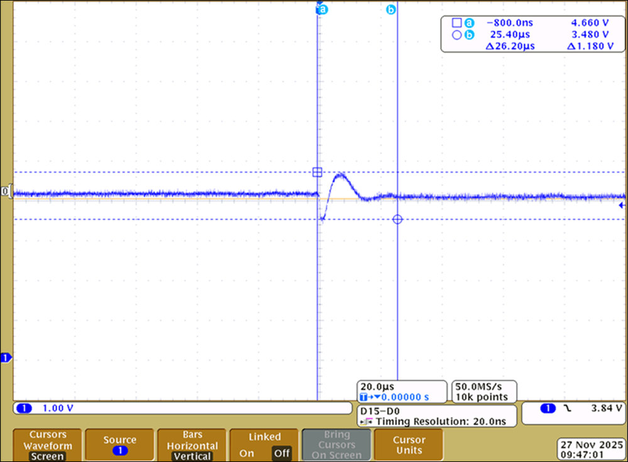Click the falling edge trigger slope icon
The height and width of the screenshot is (462, 628).
[568, 409]
